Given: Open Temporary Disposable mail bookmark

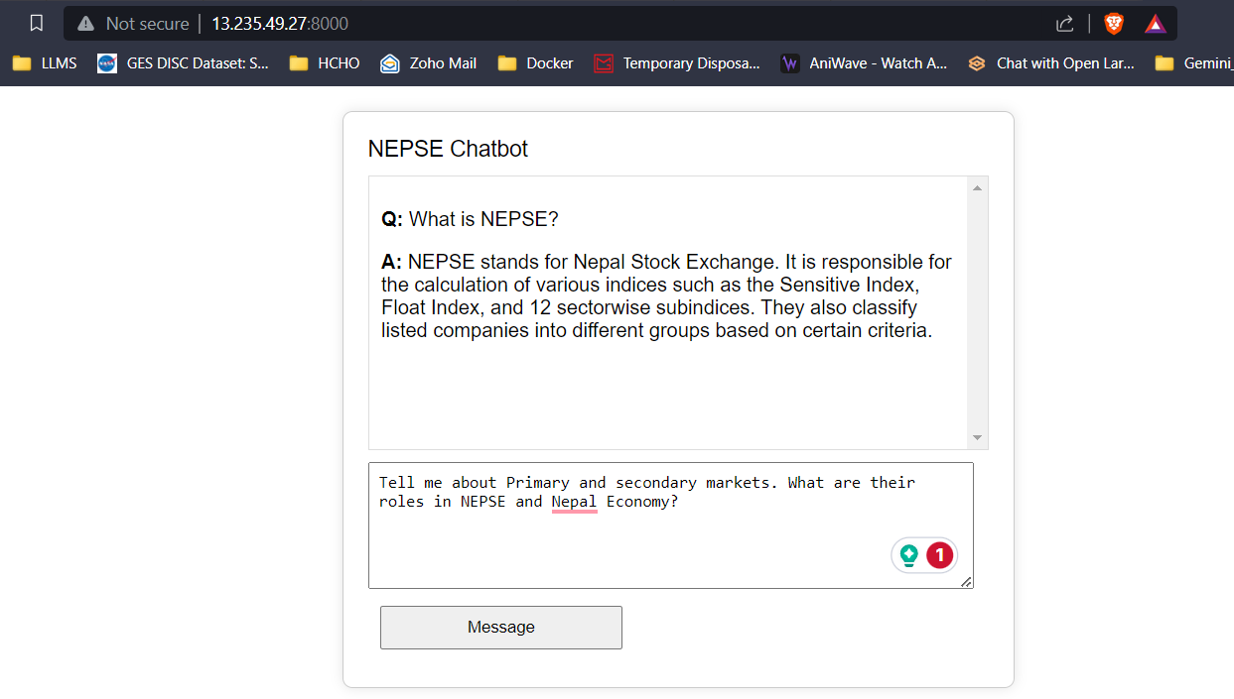Looking at the screenshot, I should (677, 63).
